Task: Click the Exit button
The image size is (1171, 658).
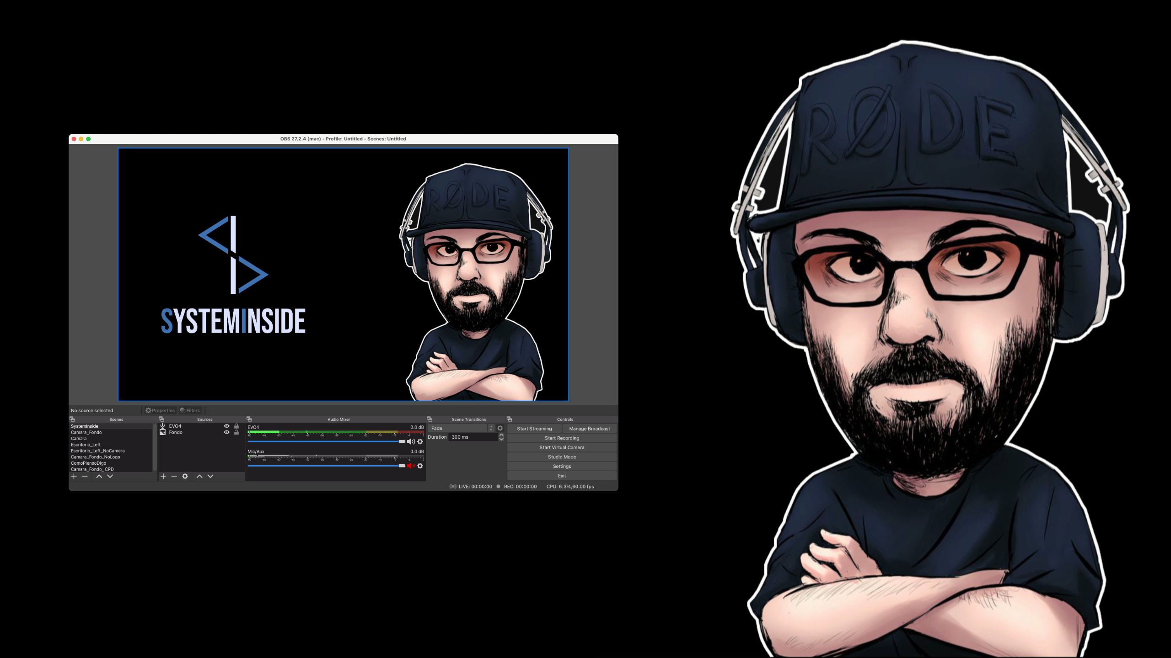Action: pyautogui.click(x=562, y=476)
